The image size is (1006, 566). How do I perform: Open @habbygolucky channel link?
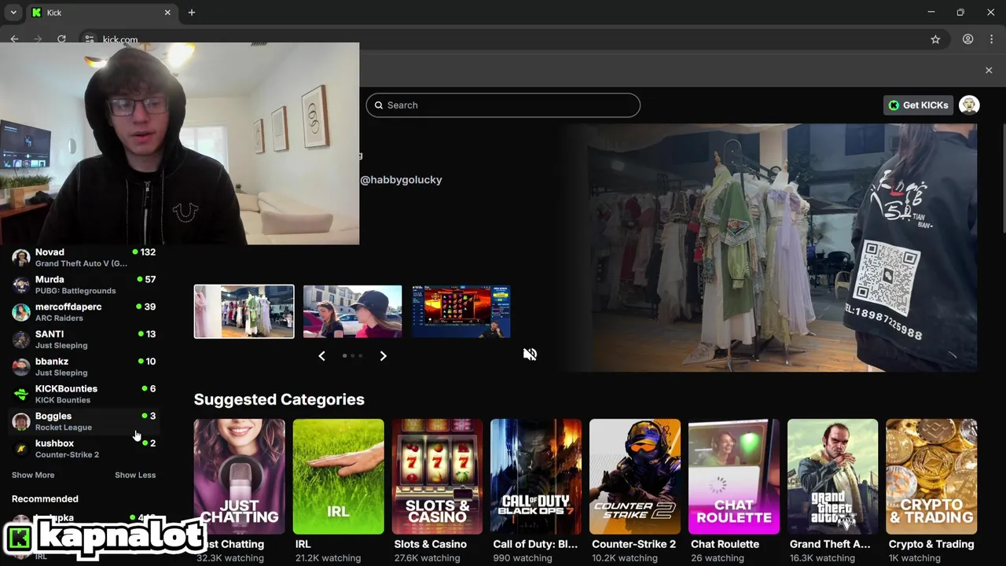pyautogui.click(x=401, y=180)
